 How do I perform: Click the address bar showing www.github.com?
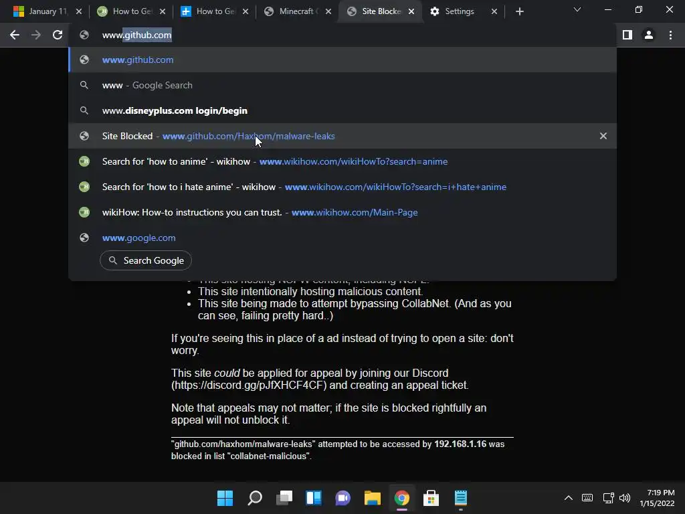tap(342, 35)
